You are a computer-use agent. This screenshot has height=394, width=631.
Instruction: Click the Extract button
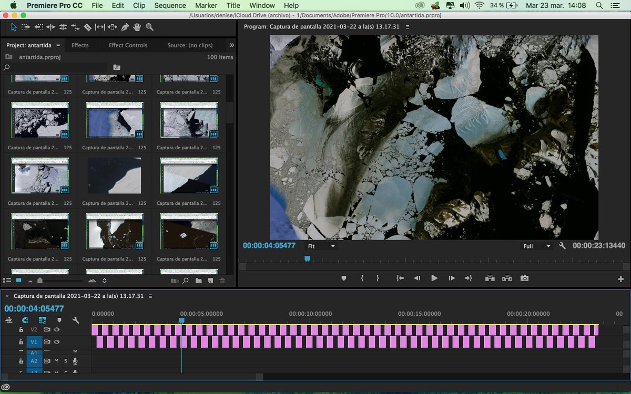(507, 278)
